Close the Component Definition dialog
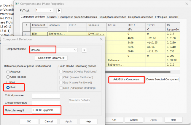The width and height of the screenshot is (191, 125). (101, 39)
